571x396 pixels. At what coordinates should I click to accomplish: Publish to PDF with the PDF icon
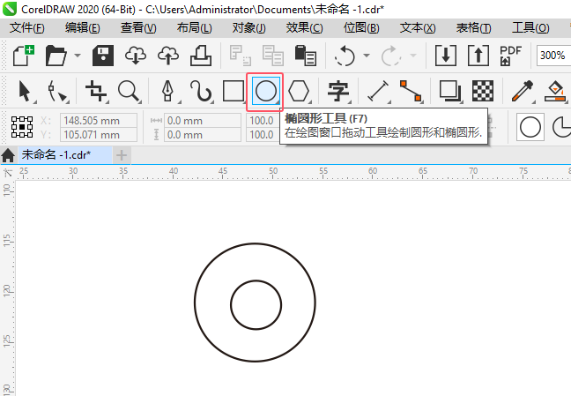click(x=510, y=56)
